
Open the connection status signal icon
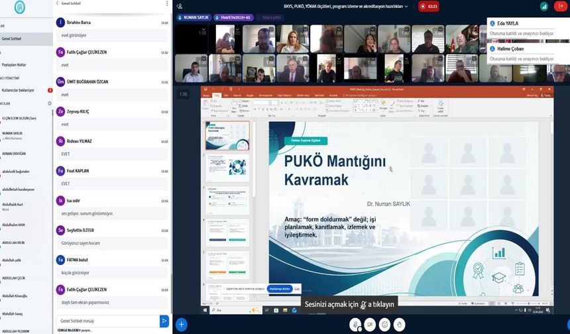544,6
